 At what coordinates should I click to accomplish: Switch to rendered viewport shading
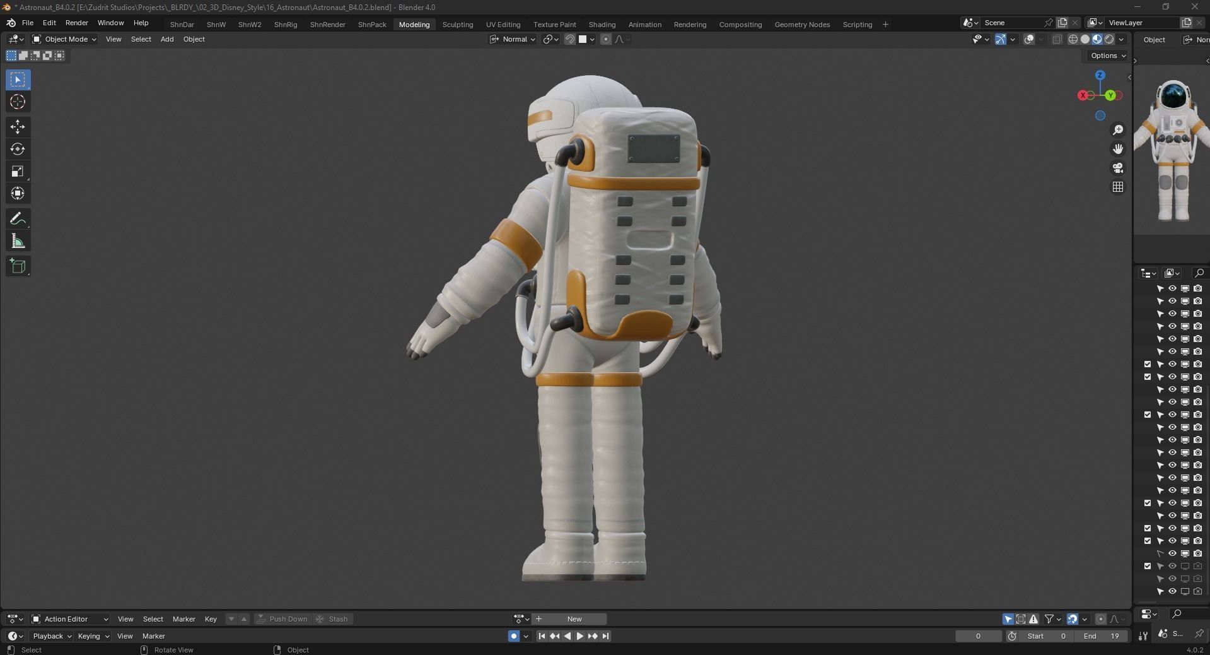point(1109,39)
